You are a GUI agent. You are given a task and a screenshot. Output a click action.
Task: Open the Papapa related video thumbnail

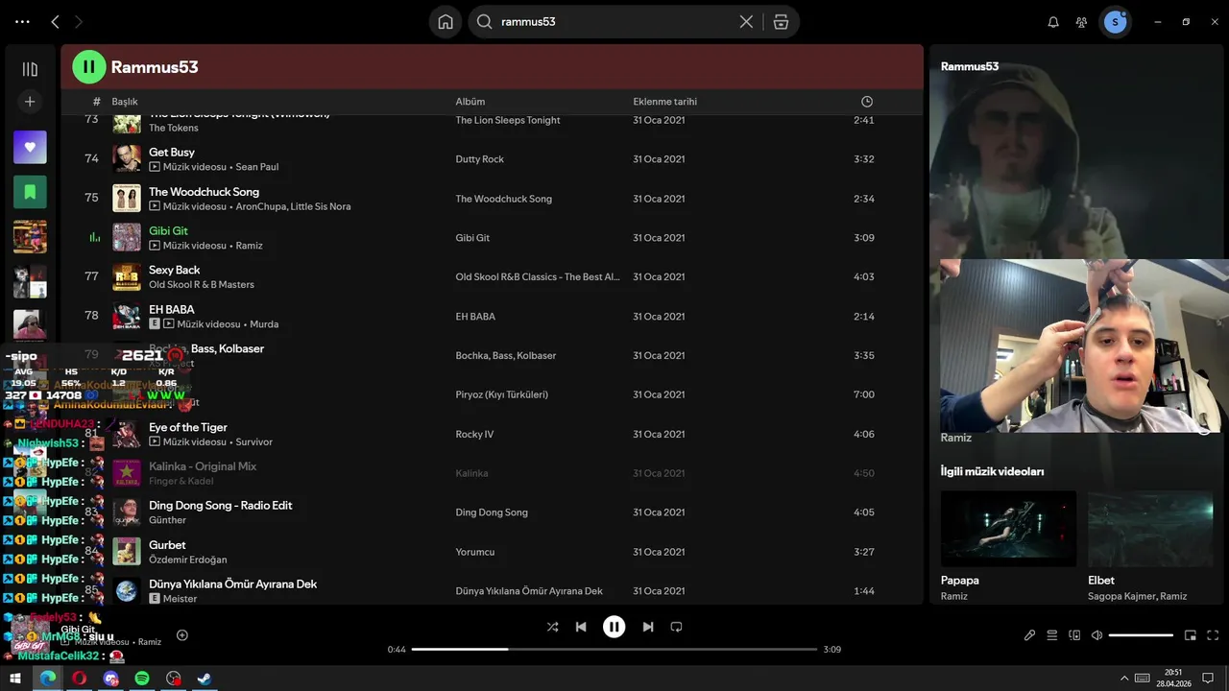(1008, 528)
